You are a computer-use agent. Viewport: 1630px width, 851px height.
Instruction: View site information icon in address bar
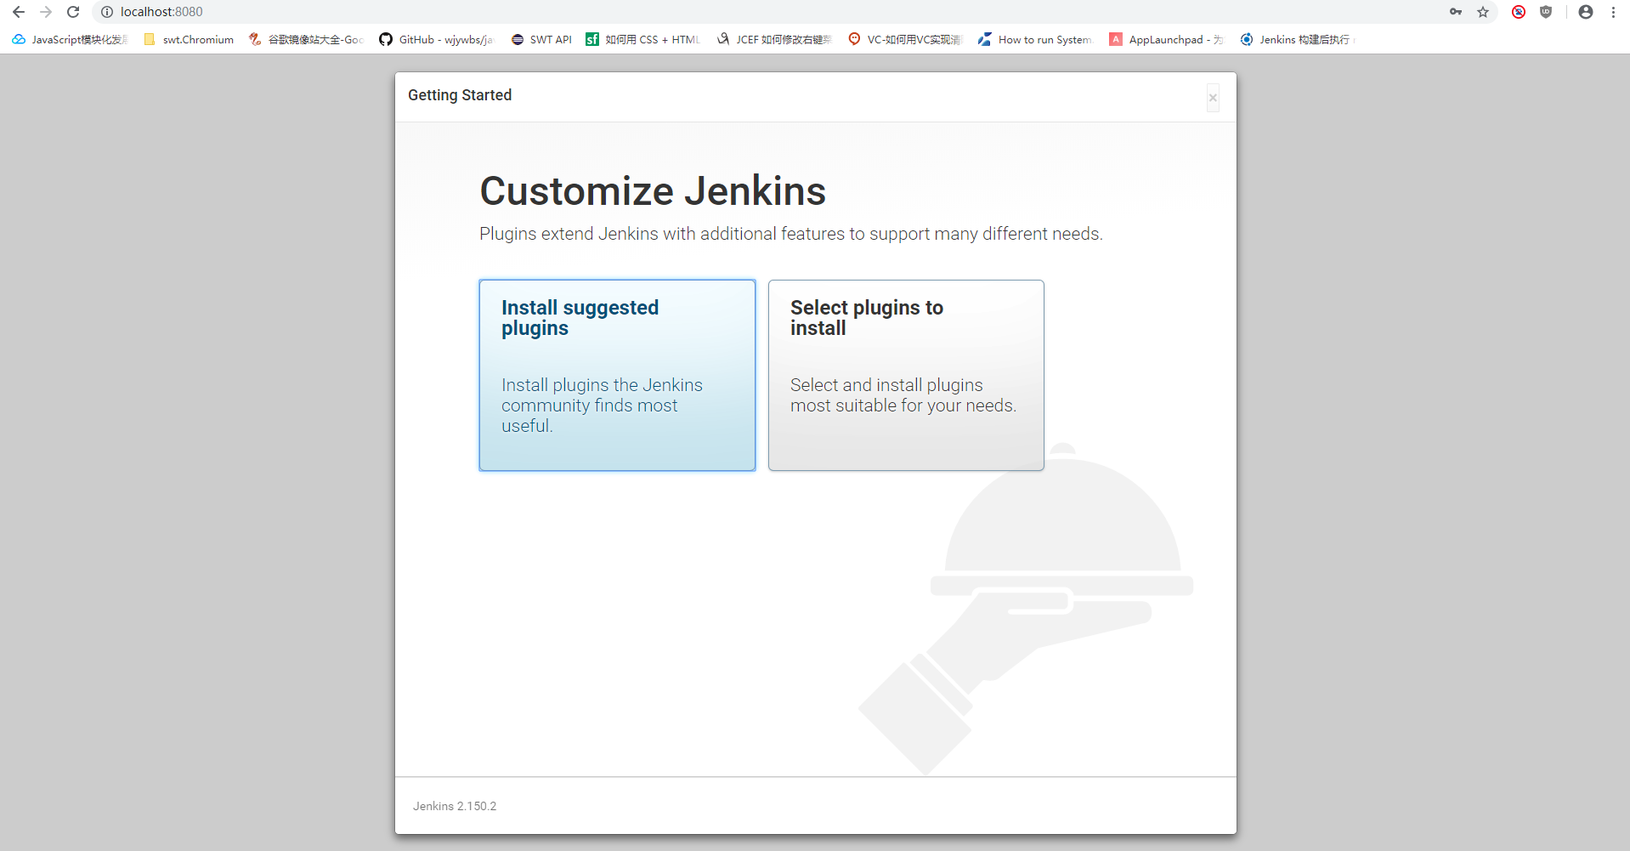(x=107, y=12)
